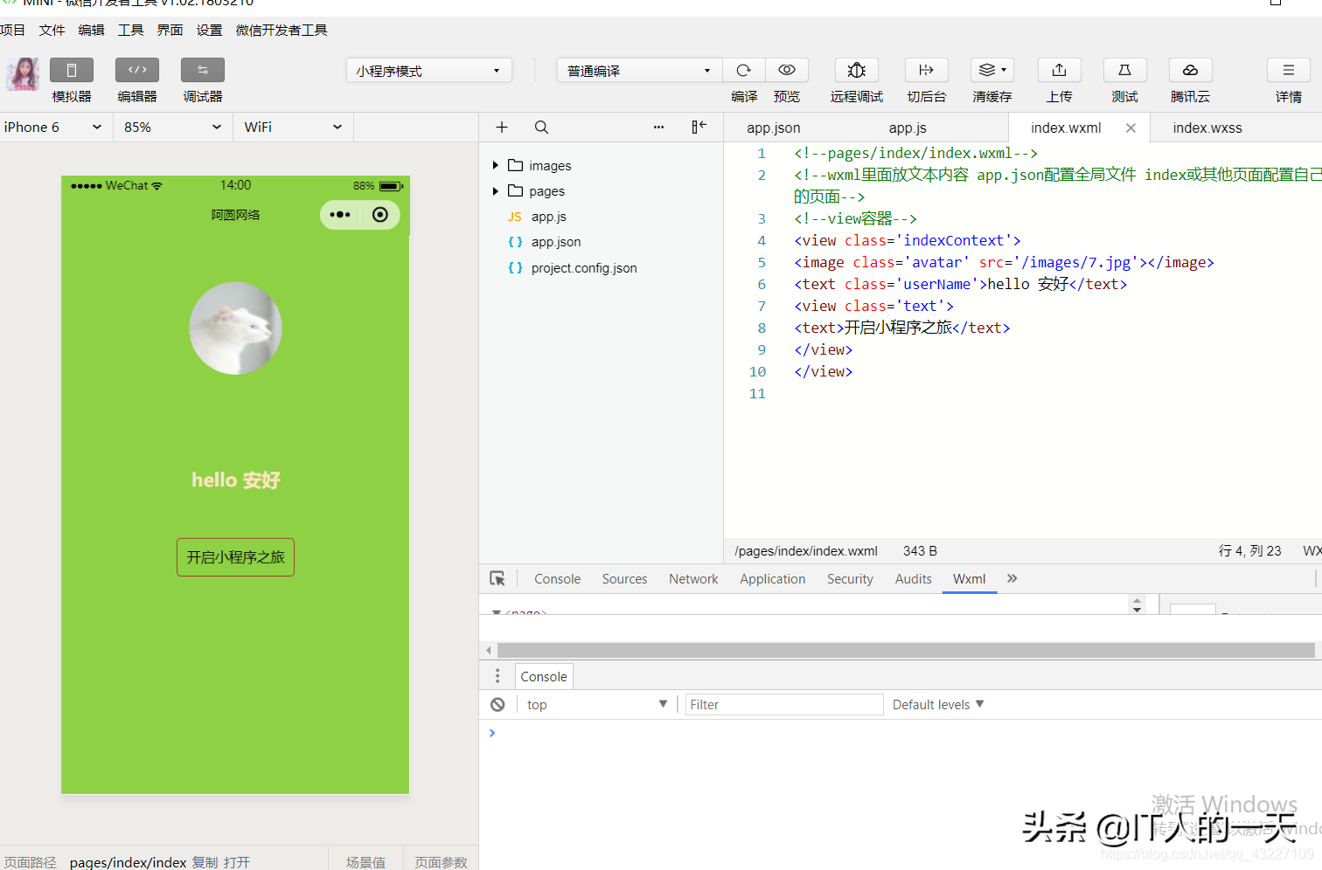Screen dimensions: 1322x870
Task: Open remote debugging bug icon
Action: click(x=856, y=71)
